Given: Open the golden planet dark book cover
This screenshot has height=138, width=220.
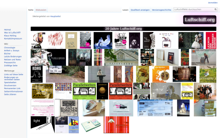Looking at the screenshot, I should tap(102, 91).
